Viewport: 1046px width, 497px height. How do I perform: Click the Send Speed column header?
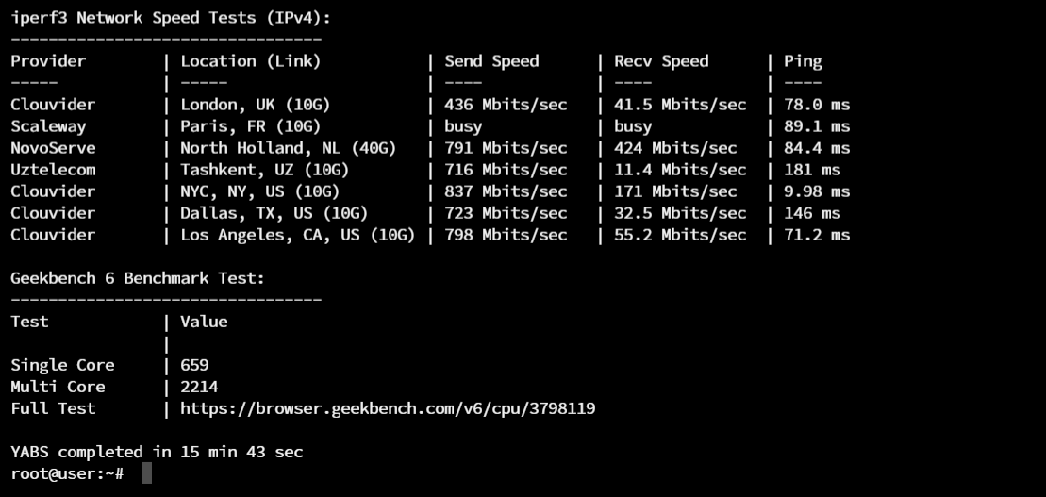(491, 61)
